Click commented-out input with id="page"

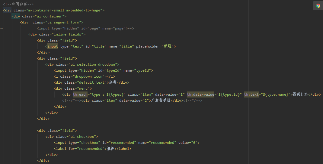85,28
